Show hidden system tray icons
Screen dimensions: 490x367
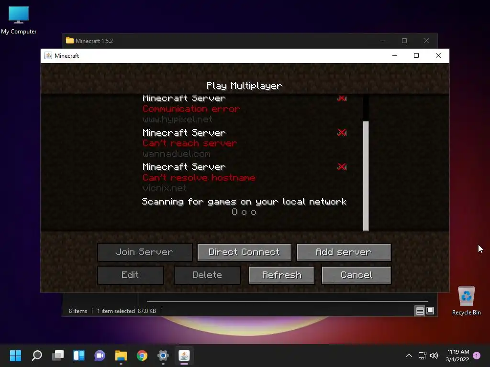(409, 356)
